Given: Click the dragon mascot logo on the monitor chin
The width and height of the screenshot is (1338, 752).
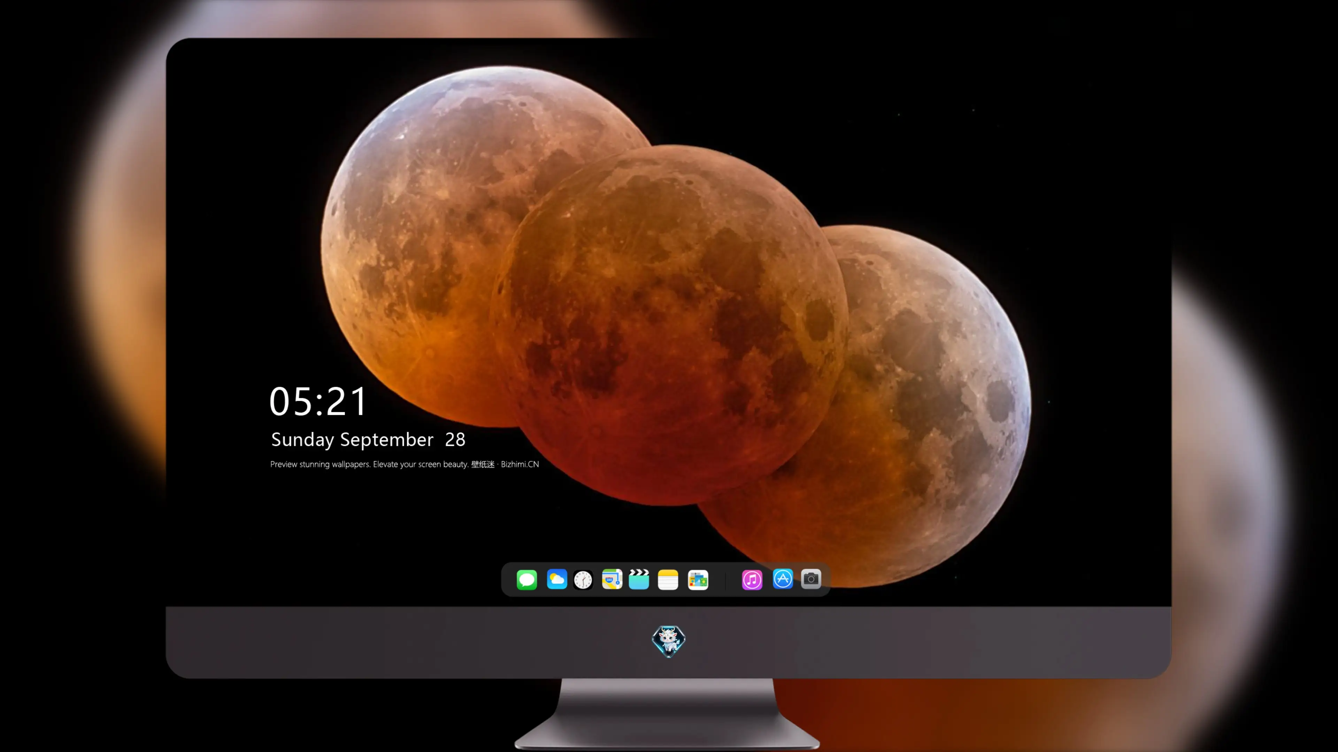Looking at the screenshot, I should [x=669, y=641].
